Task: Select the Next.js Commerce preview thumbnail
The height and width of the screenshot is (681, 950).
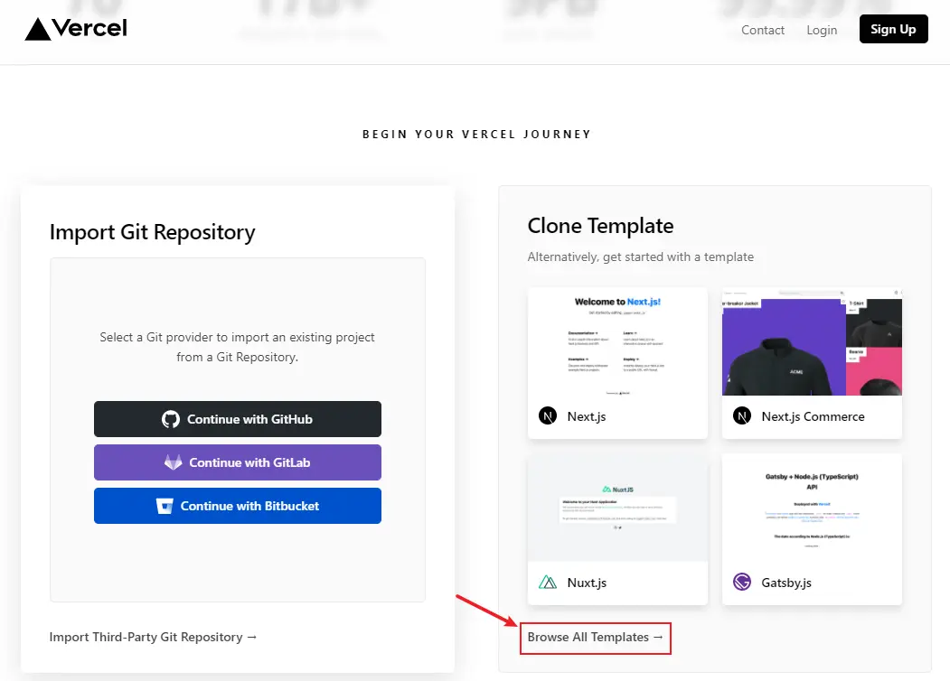Action: [x=812, y=342]
